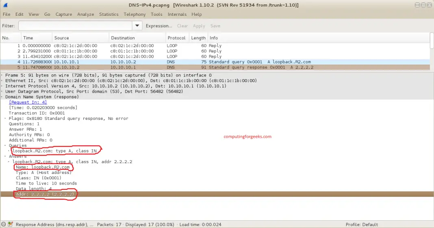Open expert info circle icon in status bar
Screen dimensions: 434x228
pyautogui.click(x=3, y=224)
